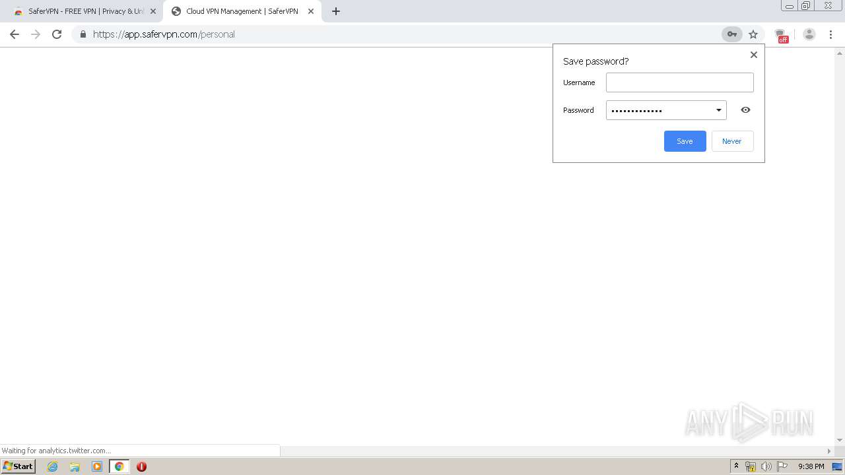
Task: Open the extension icon marked off
Action: [x=781, y=35]
